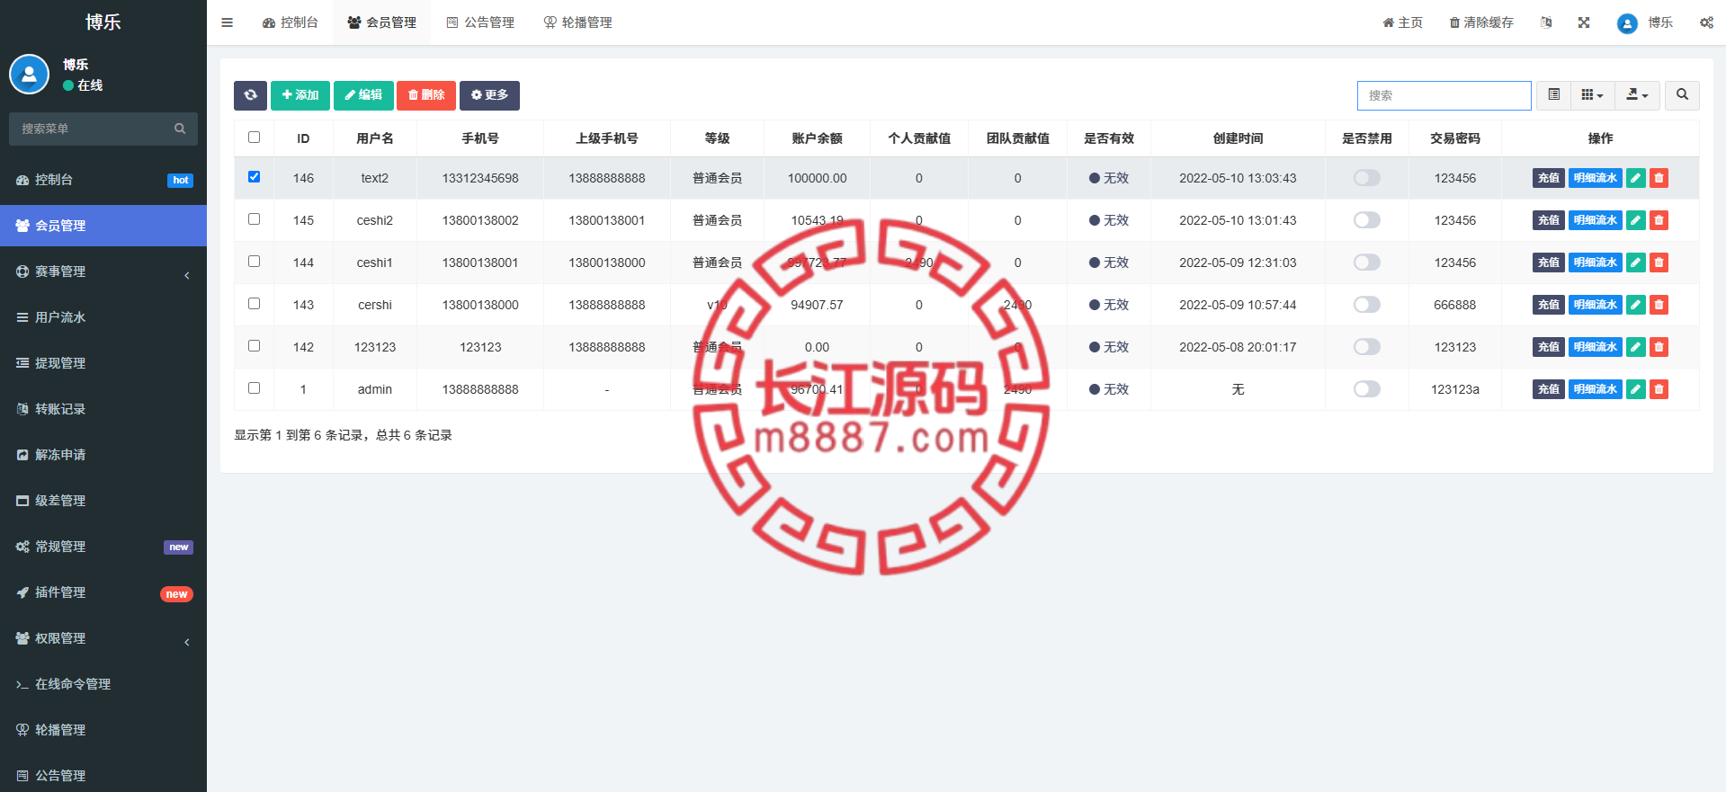The height and width of the screenshot is (792, 1726).
Task: Go to 主页 home link in header
Action: (x=1403, y=22)
